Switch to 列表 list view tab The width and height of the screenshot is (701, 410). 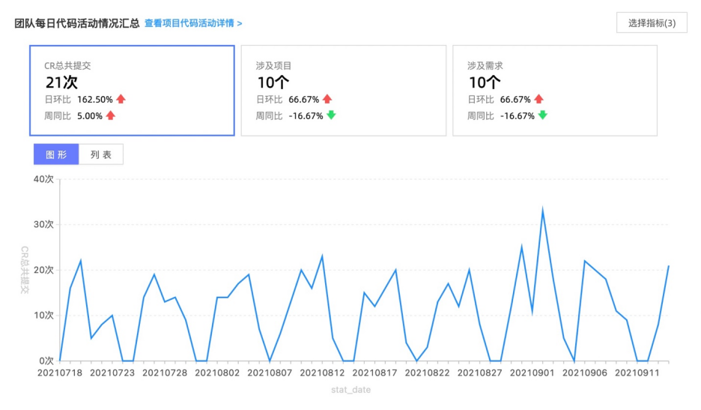(x=101, y=154)
